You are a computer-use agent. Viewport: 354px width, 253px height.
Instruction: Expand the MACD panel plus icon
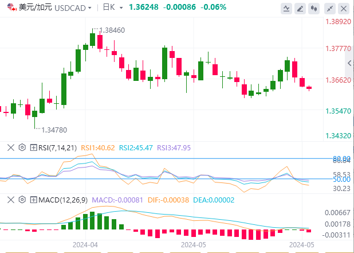pos(33,200)
